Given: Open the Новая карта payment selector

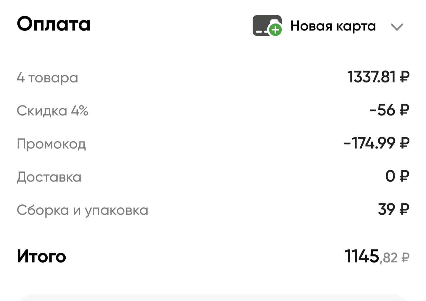Looking at the screenshot, I should pos(328,26).
